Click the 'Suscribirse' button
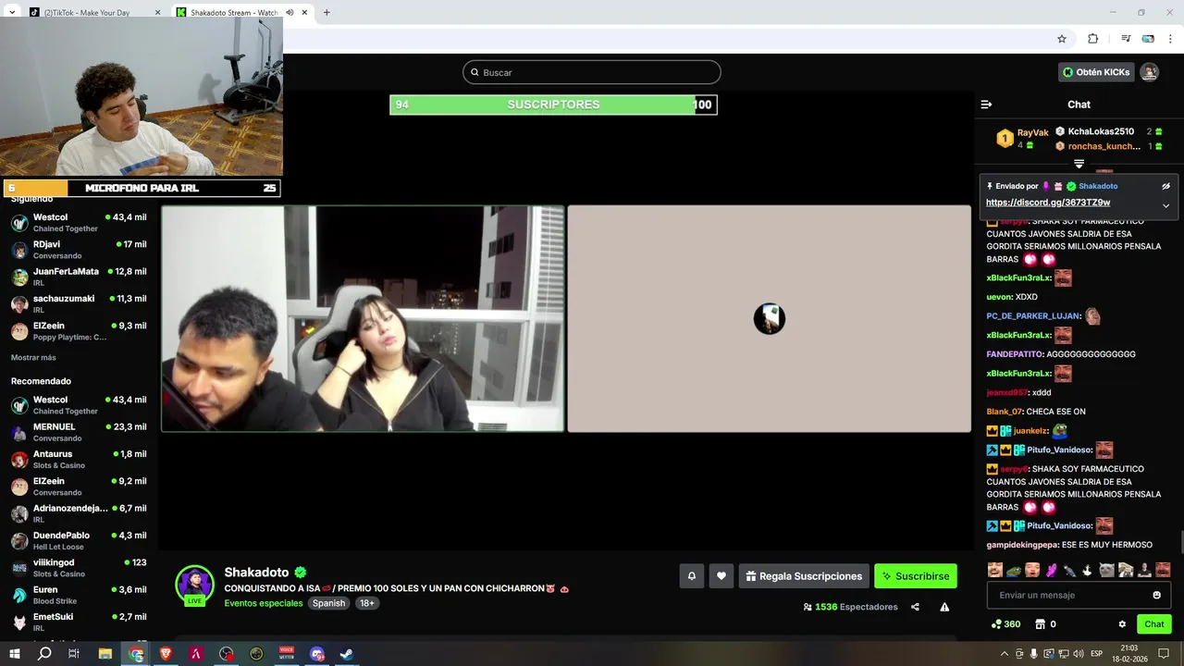Screen dimensions: 1184x666 (x=916, y=576)
